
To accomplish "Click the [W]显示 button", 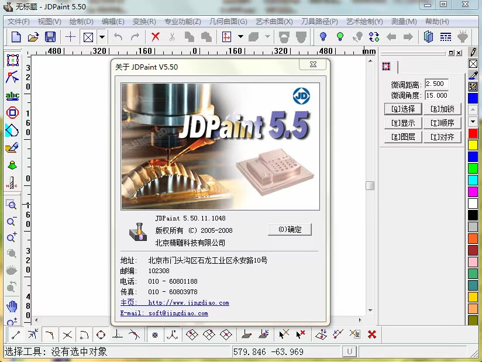I will coord(403,123).
